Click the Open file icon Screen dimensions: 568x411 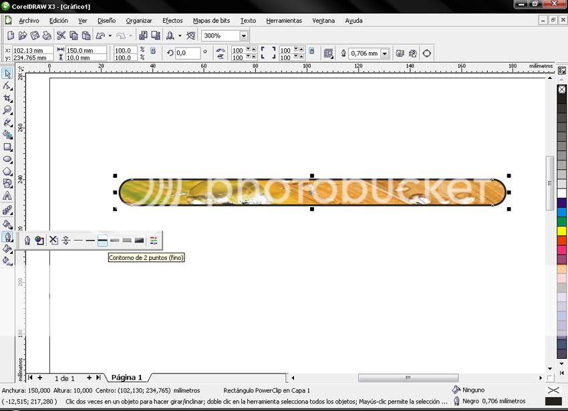coord(23,35)
